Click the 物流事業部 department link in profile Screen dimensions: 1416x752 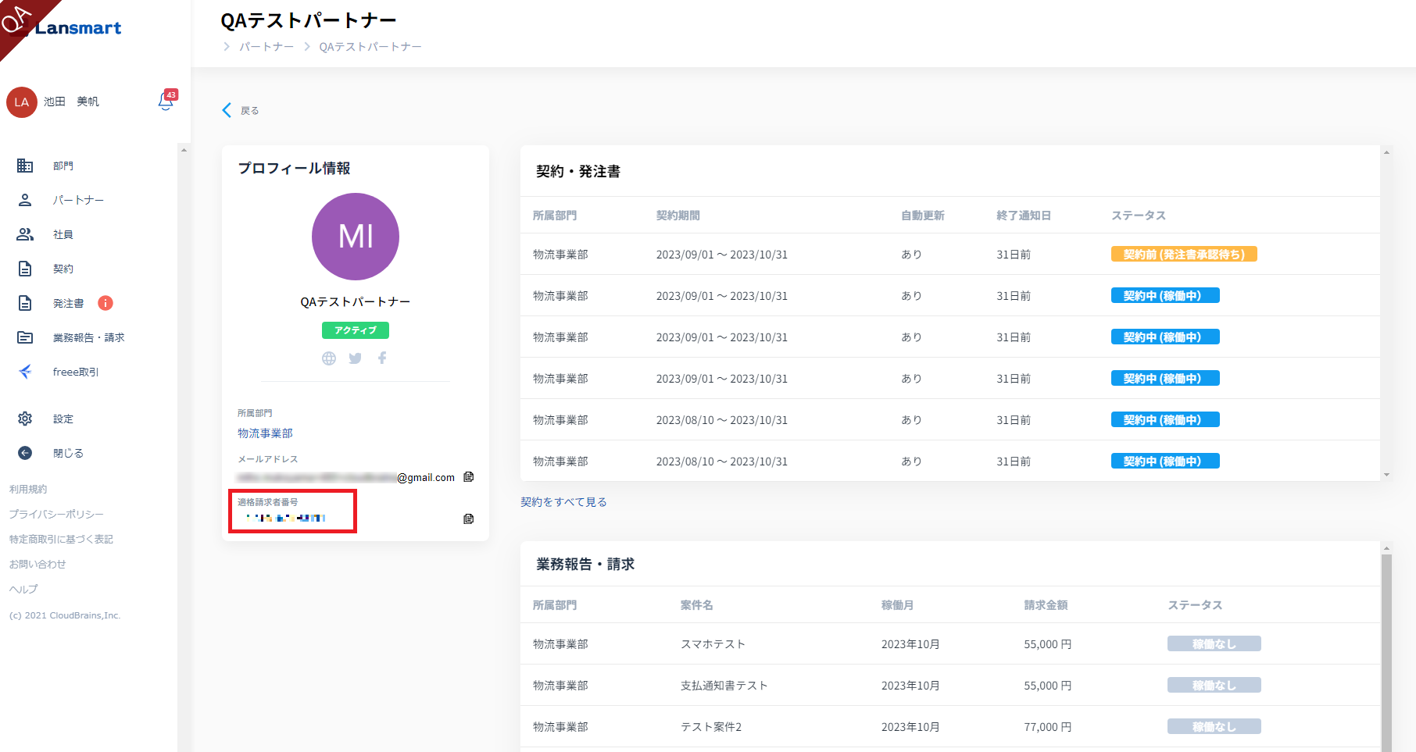(x=265, y=433)
